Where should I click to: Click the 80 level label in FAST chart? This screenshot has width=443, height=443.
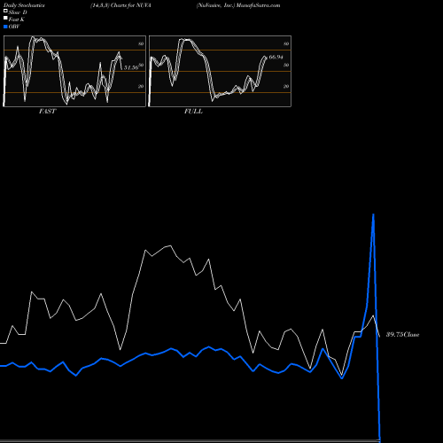[141, 43]
